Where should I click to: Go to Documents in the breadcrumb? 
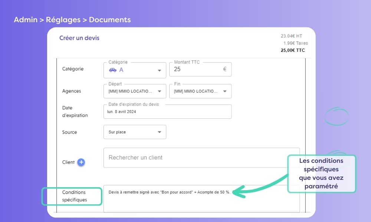coord(110,20)
